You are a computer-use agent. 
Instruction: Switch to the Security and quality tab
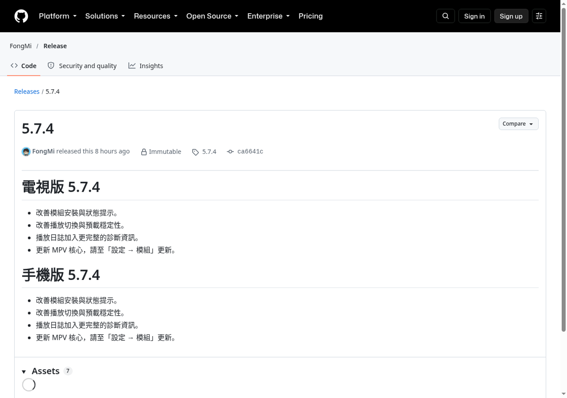[82, 66]
